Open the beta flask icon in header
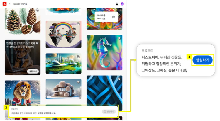The image size is (220, 121). [x=117, y=4]
